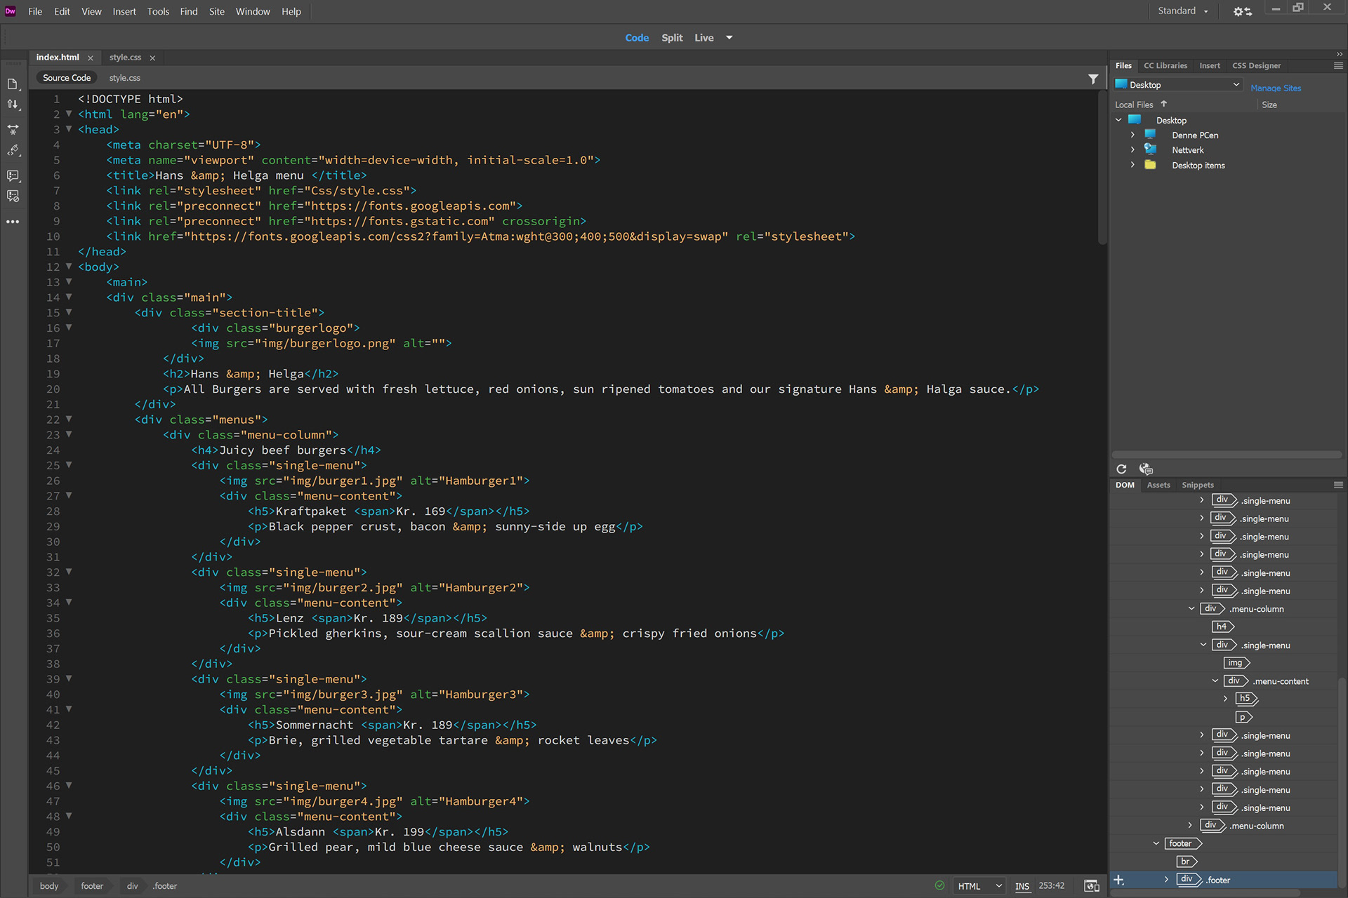
Task: Click the Expand All code icon
Action: pos(13,129)
